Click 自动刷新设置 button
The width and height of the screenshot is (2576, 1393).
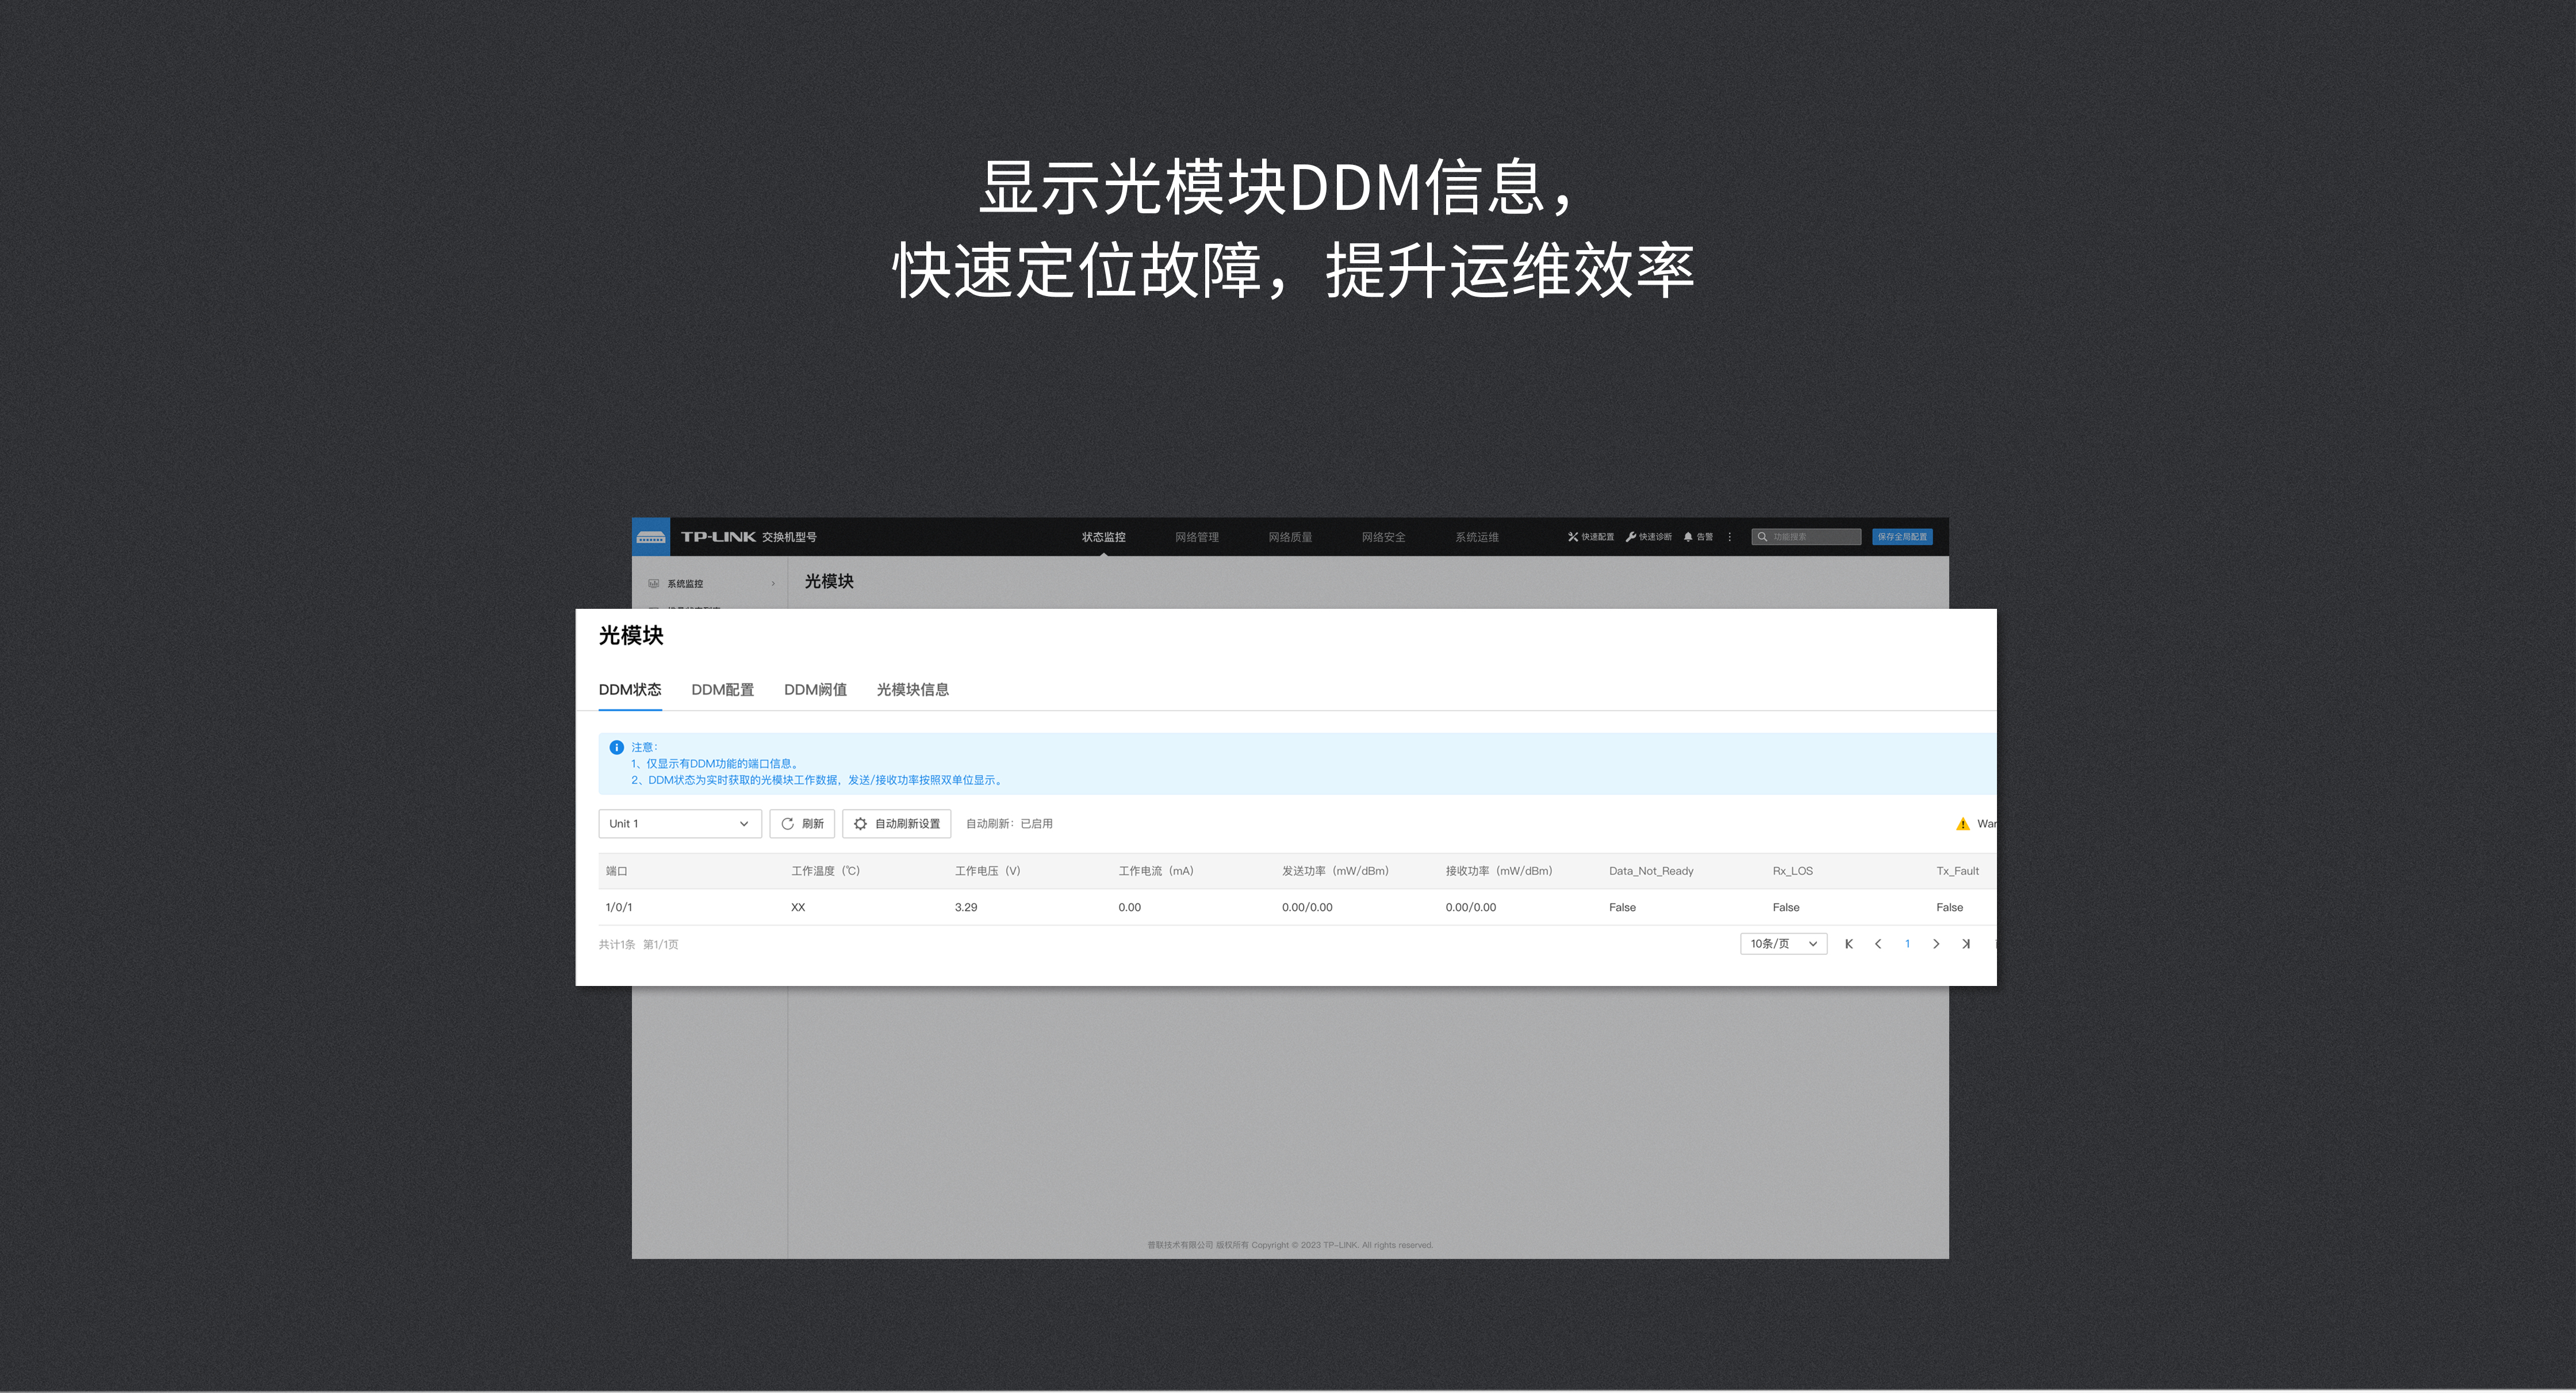pyautogui.click(x=897, y=824)
